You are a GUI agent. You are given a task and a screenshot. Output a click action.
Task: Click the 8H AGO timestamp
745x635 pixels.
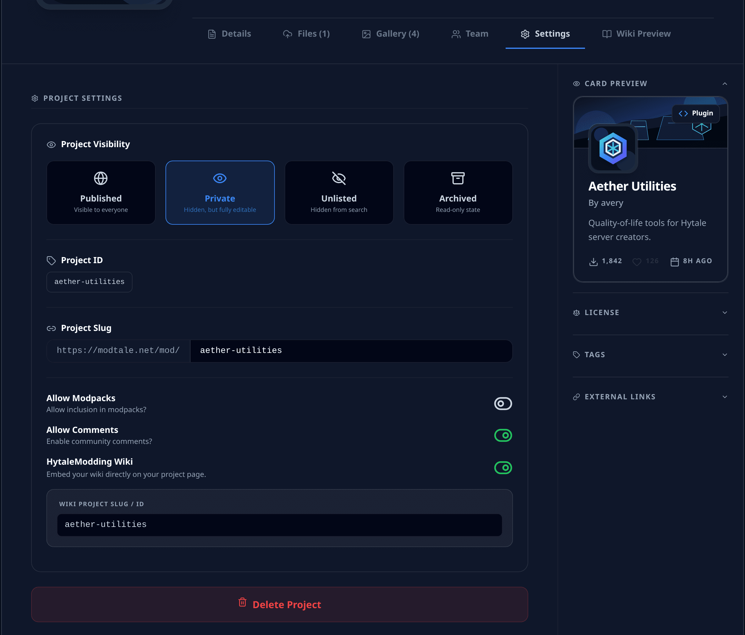[x=698, y=261]
